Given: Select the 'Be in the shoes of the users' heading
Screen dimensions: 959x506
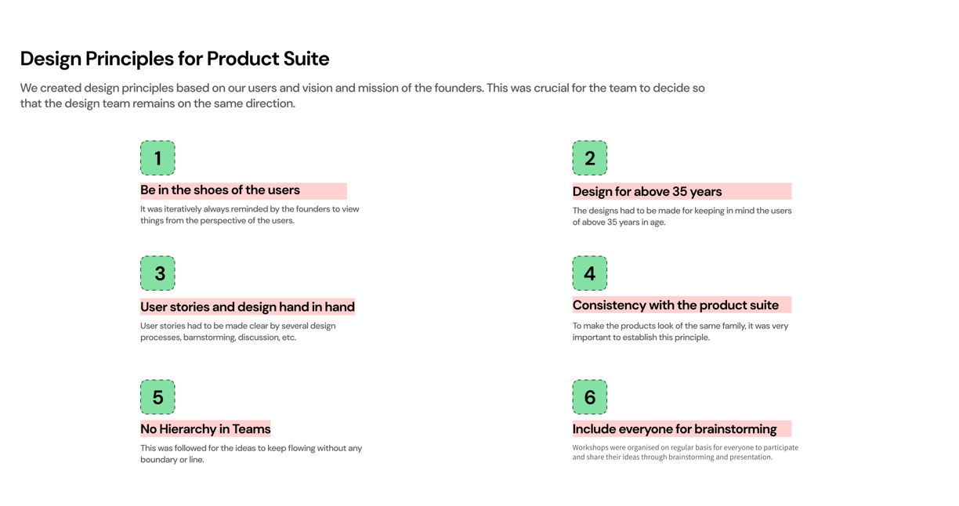Looking at the screenshot, I should (x=220, y=190).
